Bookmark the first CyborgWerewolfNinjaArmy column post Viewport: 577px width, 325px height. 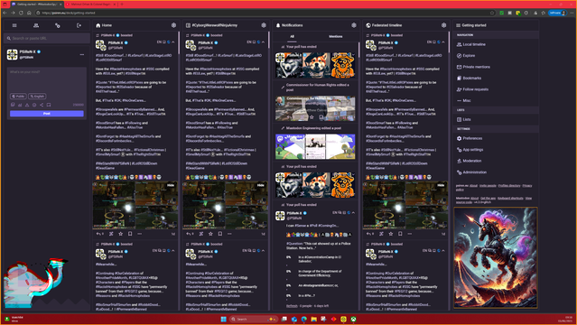pyautogui.click(x=220, y=234)
